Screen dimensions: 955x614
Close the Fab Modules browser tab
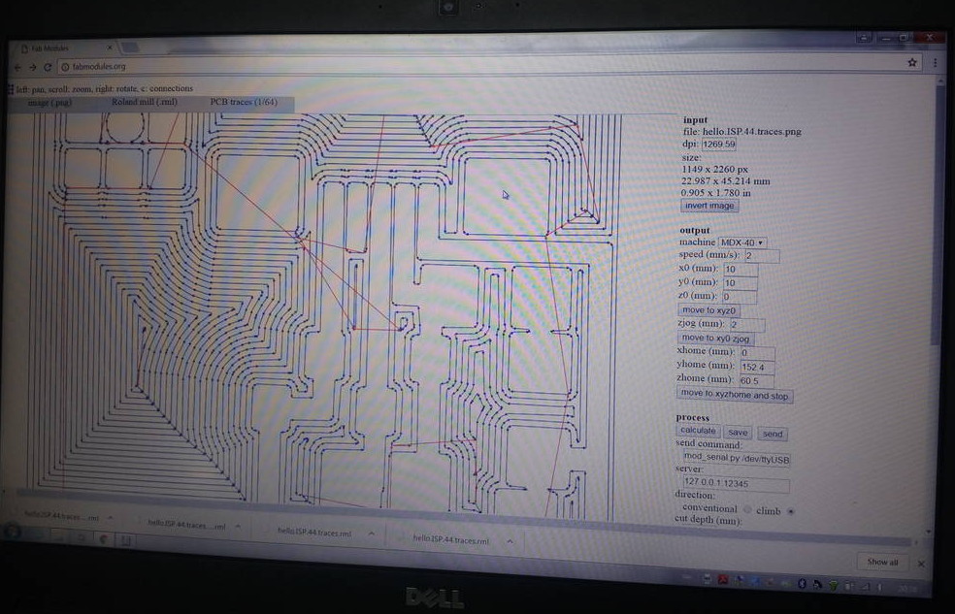tap(110, 48)
